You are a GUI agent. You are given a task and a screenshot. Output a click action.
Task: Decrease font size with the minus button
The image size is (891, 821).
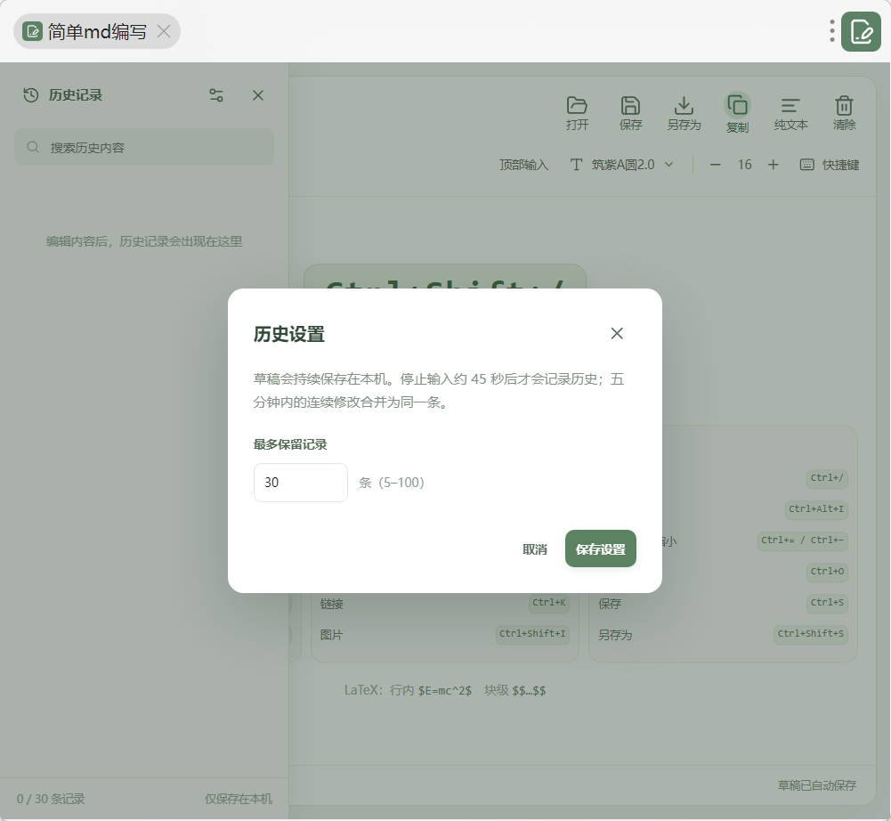[716, 165]
